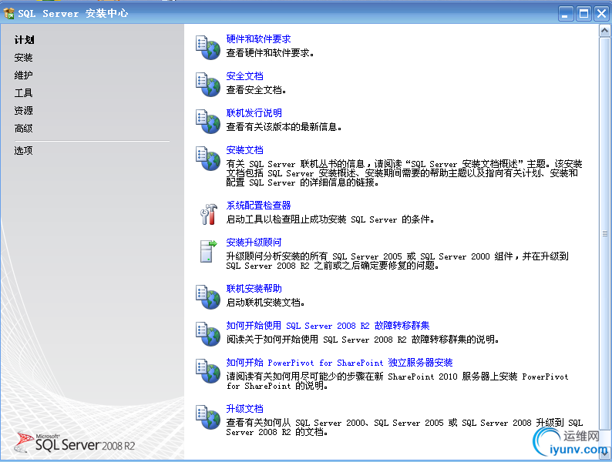Open the 安全文档 link

[x=244, y=76]
